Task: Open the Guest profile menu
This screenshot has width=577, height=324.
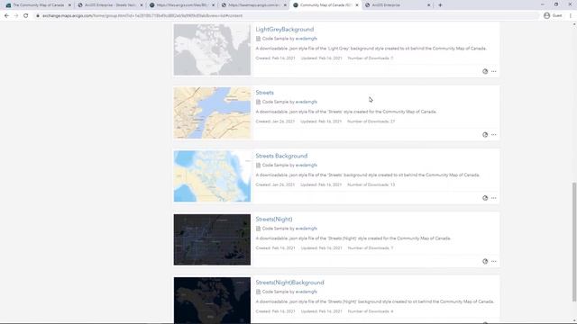Action: click(553, 16)
